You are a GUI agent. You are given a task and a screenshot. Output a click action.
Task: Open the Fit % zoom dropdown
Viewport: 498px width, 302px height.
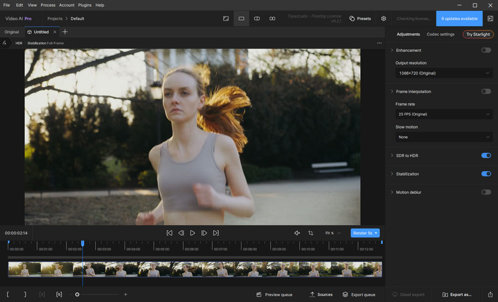coord(333,233)
